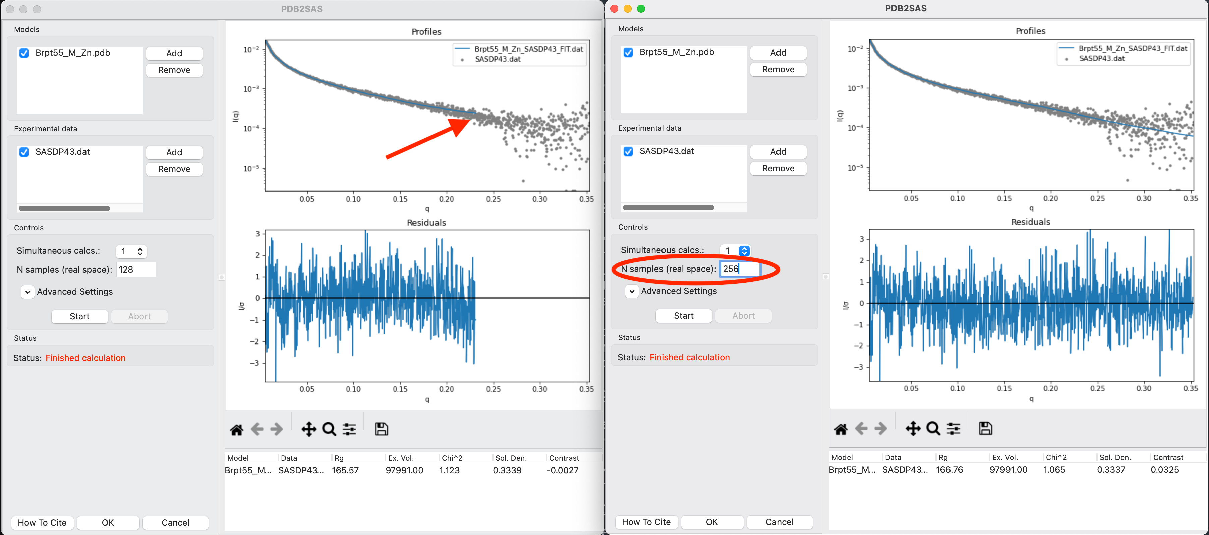Click the Home reset-view icon in left window

(237, 429)
